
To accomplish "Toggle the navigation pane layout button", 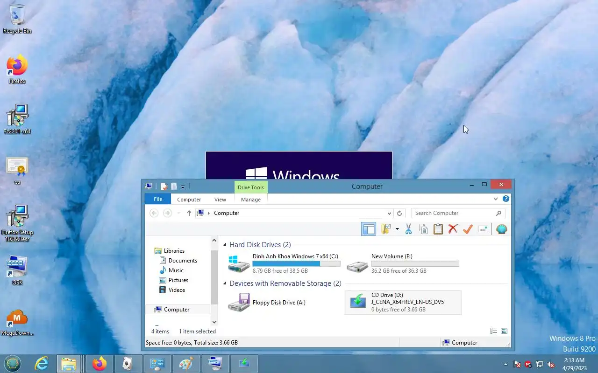I will point(369,229).
